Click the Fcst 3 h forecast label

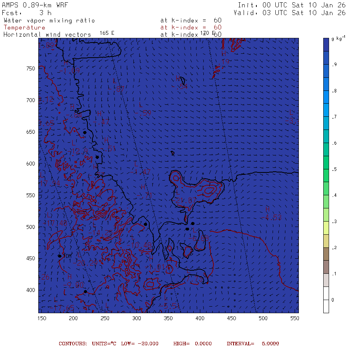[x=26, y=13]
